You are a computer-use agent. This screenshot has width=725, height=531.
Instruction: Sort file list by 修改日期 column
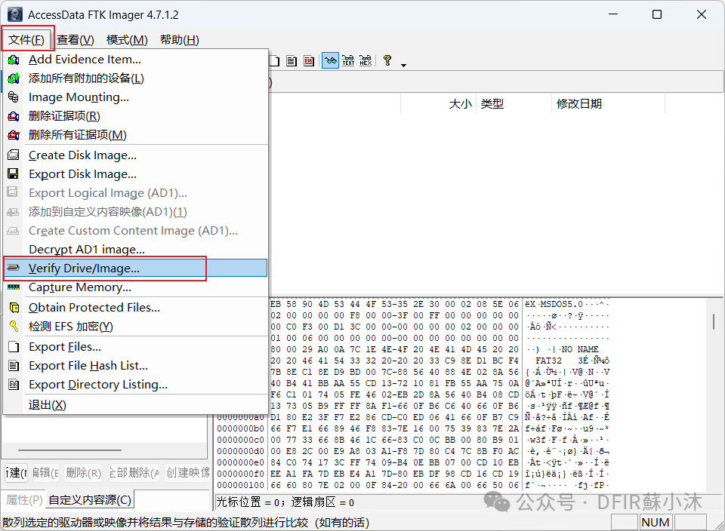click(609, 104)
